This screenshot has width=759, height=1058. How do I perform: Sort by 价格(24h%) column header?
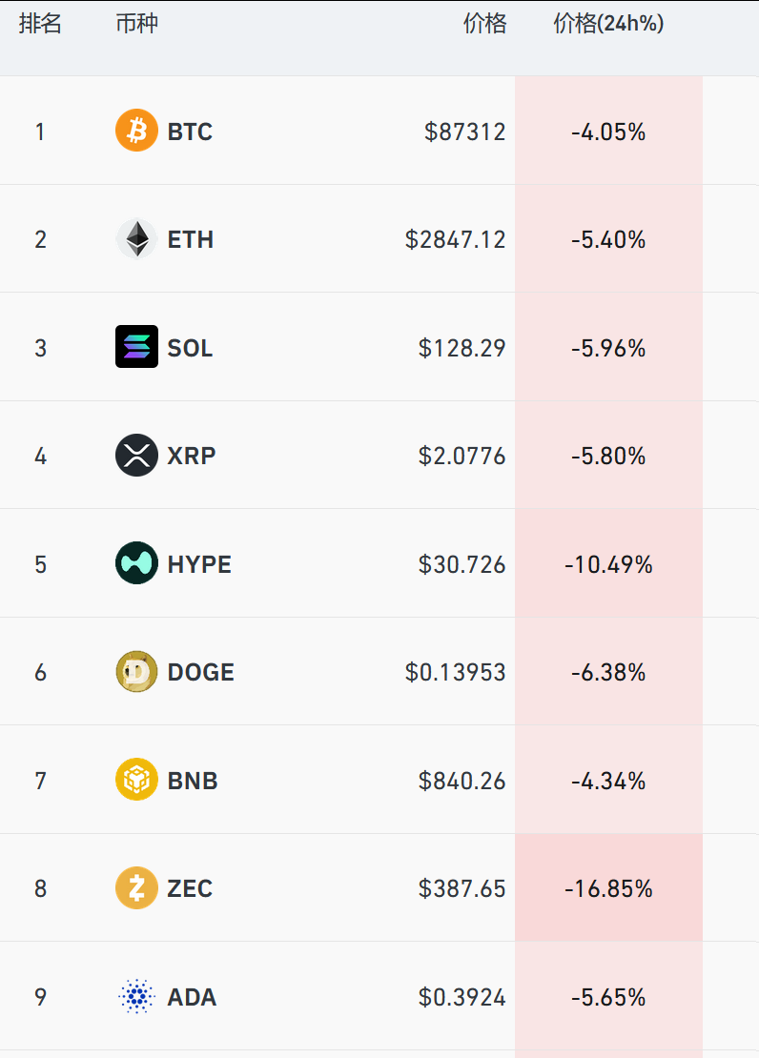pos(608,25)
